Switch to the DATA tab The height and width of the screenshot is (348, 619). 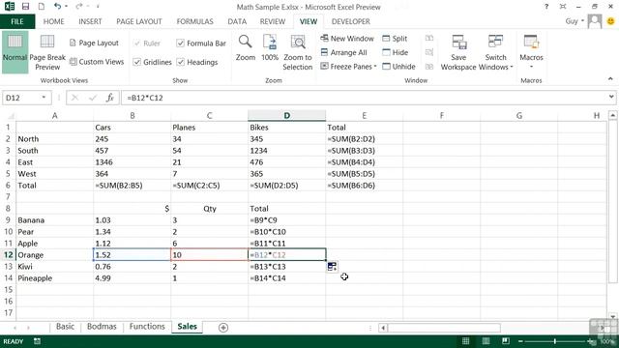(x=237, y=21)
